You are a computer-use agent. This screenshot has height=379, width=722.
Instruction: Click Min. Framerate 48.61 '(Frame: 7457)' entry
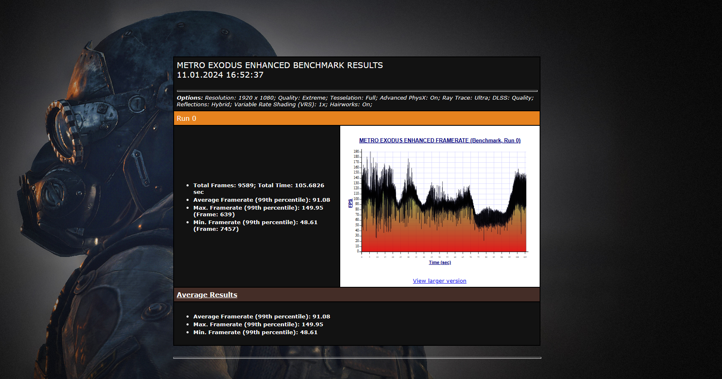pyautogui.click(x=255, y=225)
